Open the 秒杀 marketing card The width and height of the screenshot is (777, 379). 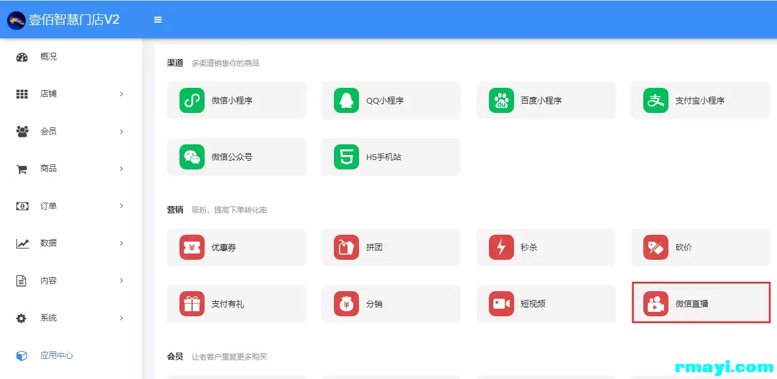point(546,247)
